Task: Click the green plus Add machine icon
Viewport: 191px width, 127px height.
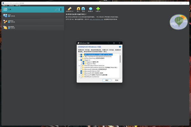Action: [x=98, y=9]
